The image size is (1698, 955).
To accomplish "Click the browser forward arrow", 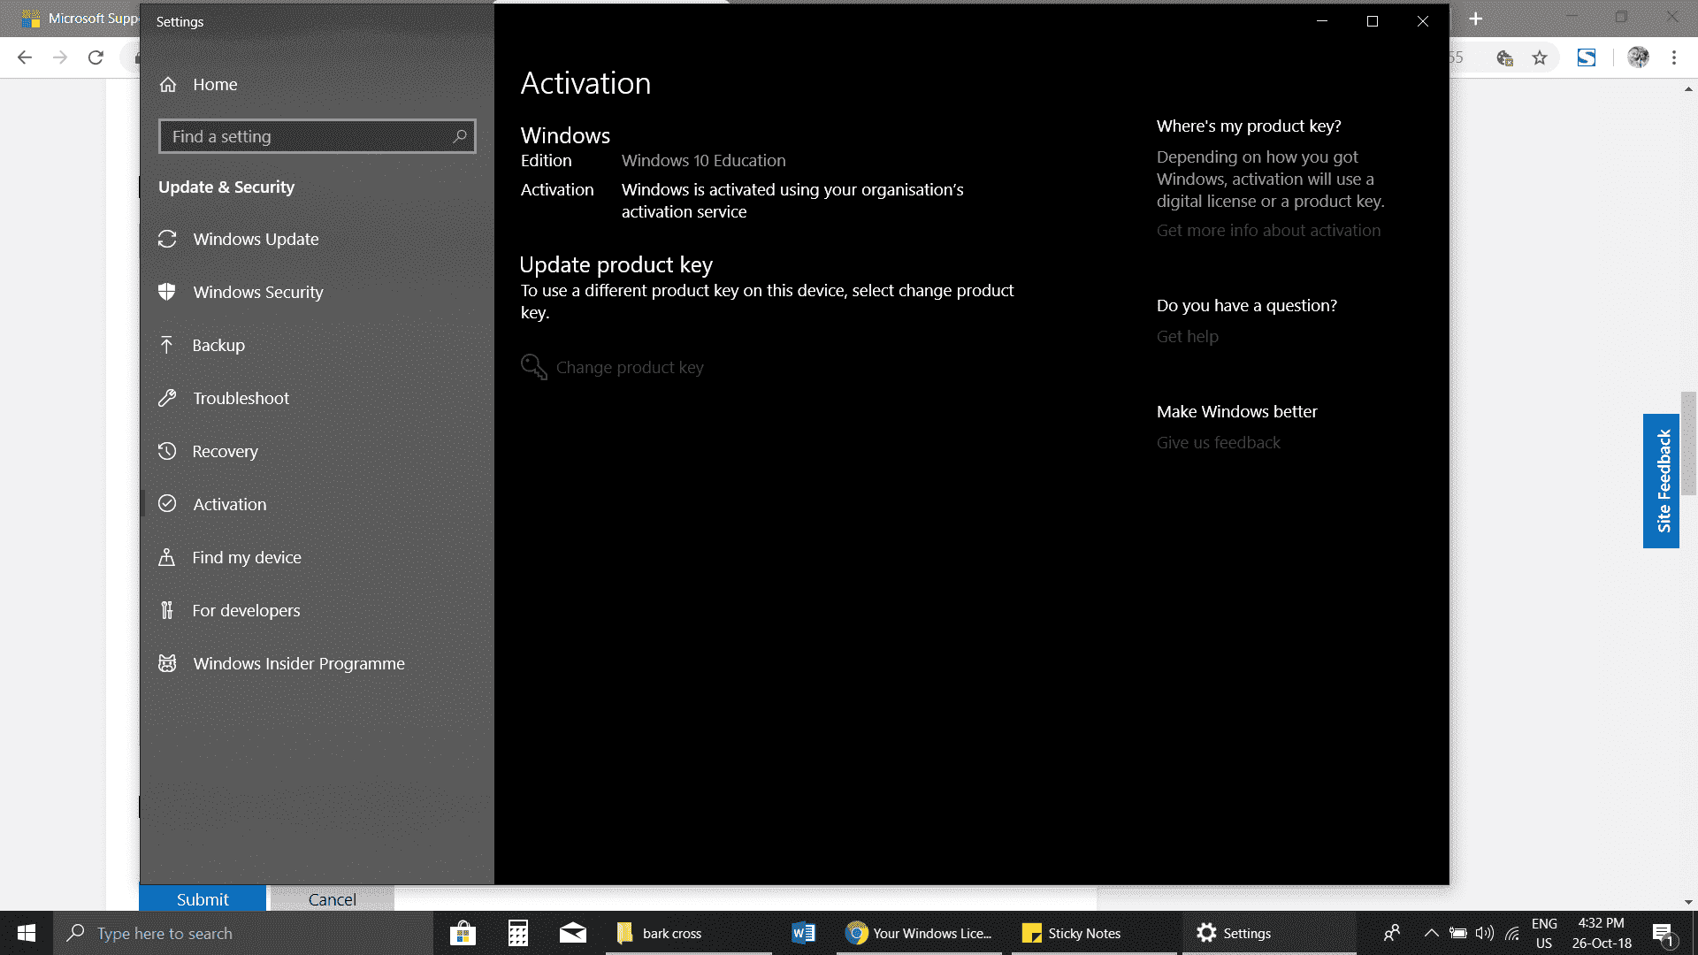I will (60, 57).
